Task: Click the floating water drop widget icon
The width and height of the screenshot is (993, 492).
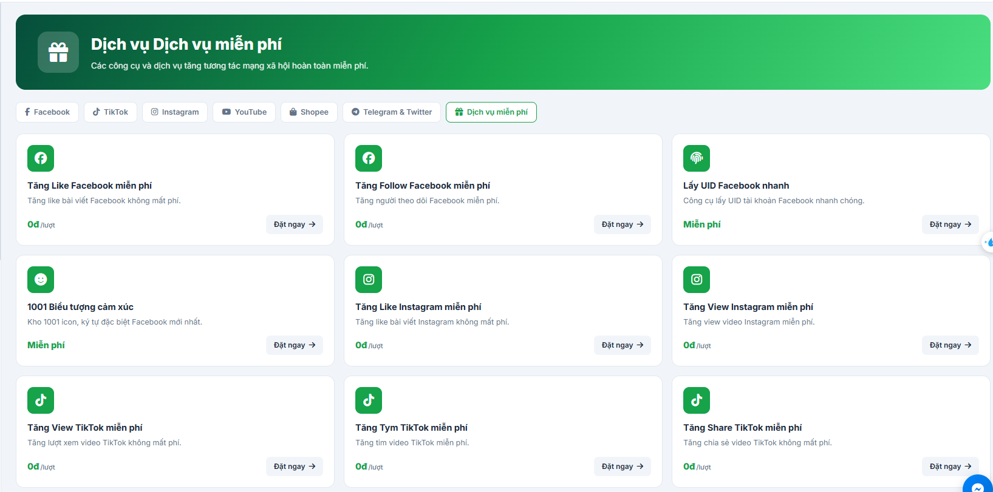Action: (988, 242)
